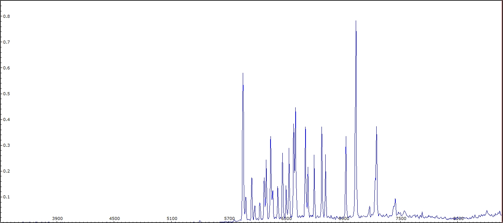Click the 5700 x-axis label
Screen dimensions: 503x223
pyautogui.click(x=229, y=218)
